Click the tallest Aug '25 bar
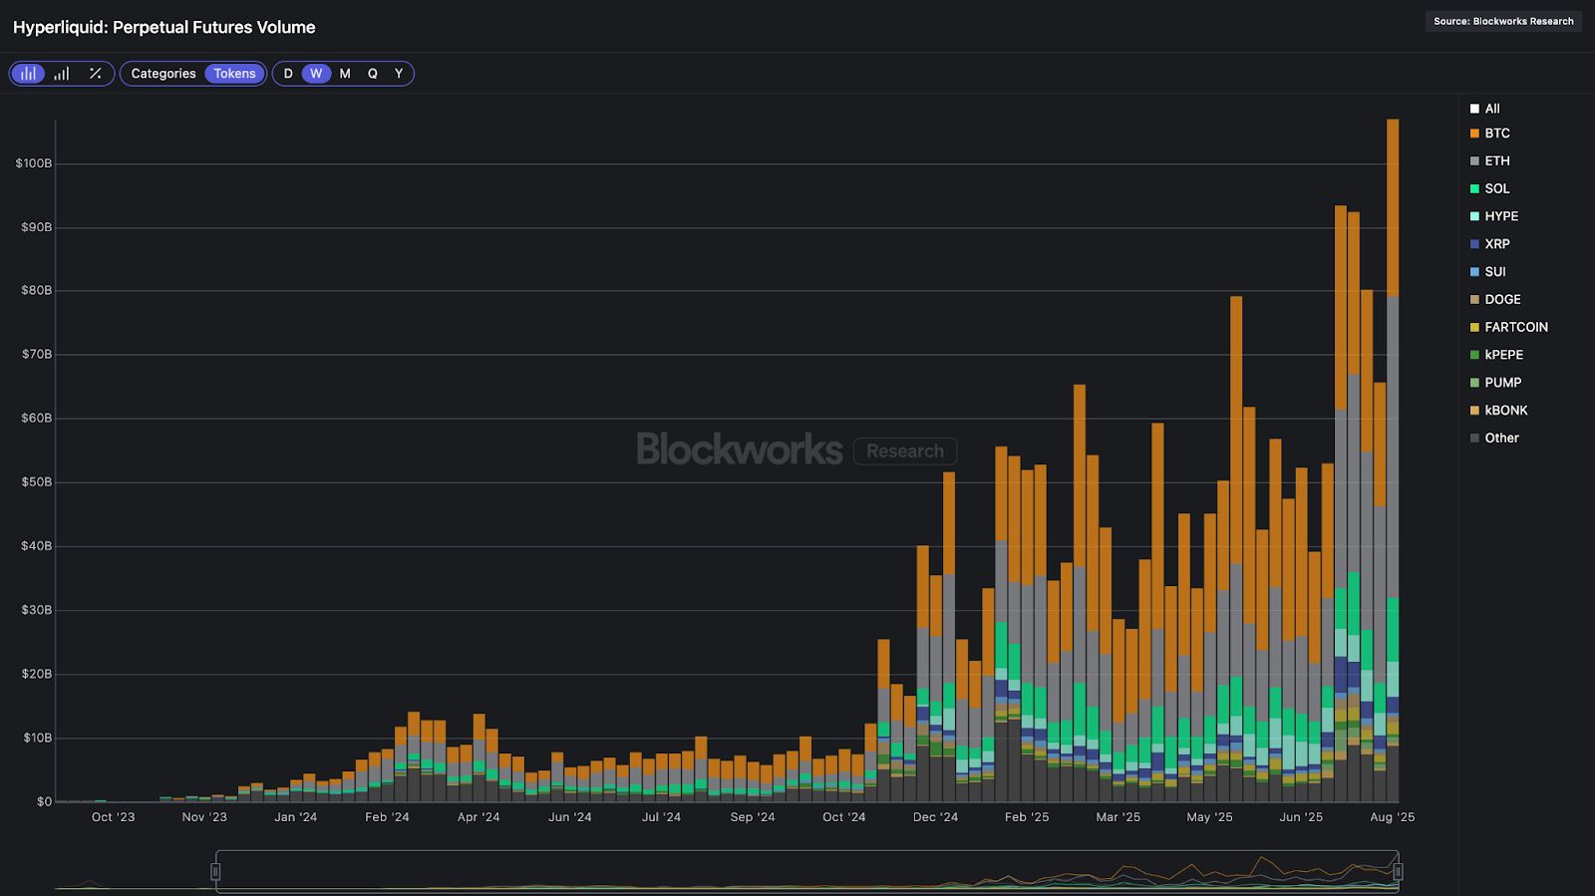Viewport: 1595px width, 896px height. coord(1393,460)
